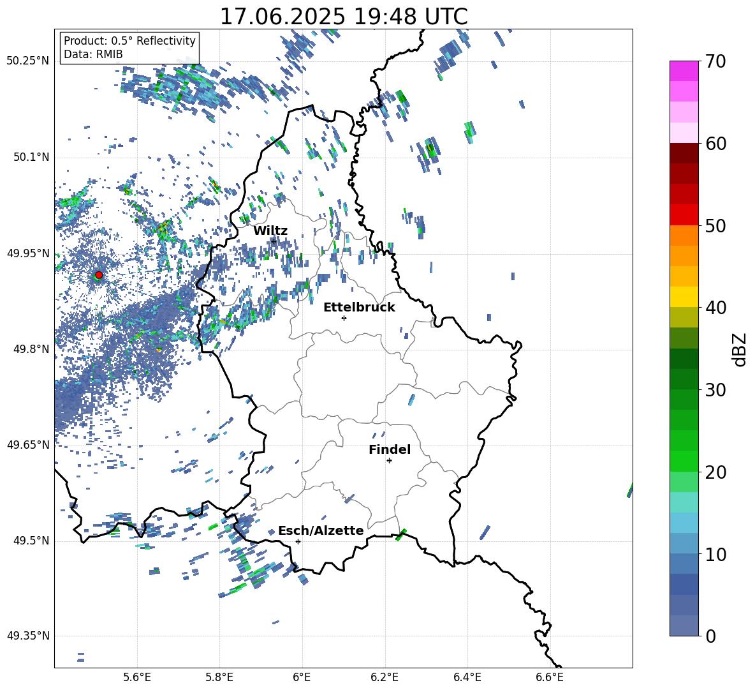Click the Findel station cross marker
This screenshot has height=690, width=755.
(389, 461)
